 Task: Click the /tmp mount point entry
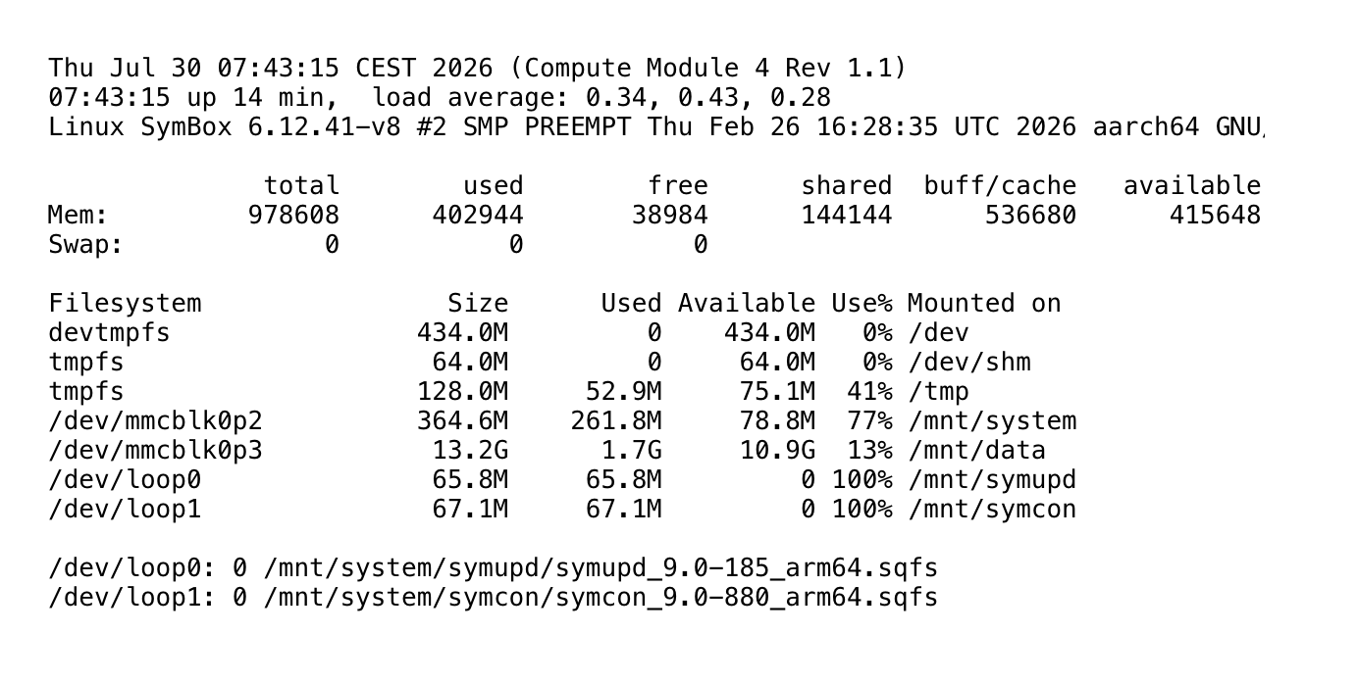point(938,392)
